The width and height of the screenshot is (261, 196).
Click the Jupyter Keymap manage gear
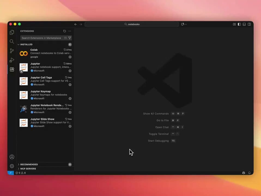pyautogui.click(x=70, y=99)
